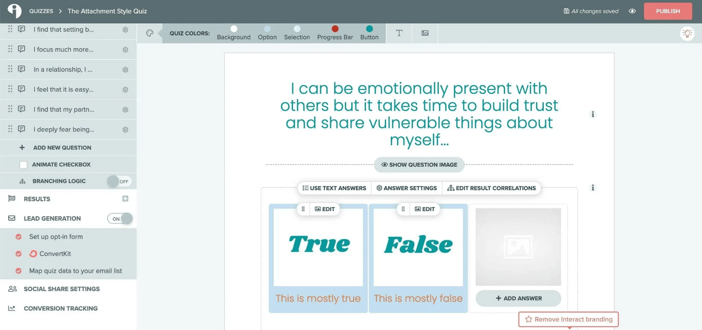
Task: Select "In a relationship, I ..." question
Action: pyautogui.click(x=63, y=69)
